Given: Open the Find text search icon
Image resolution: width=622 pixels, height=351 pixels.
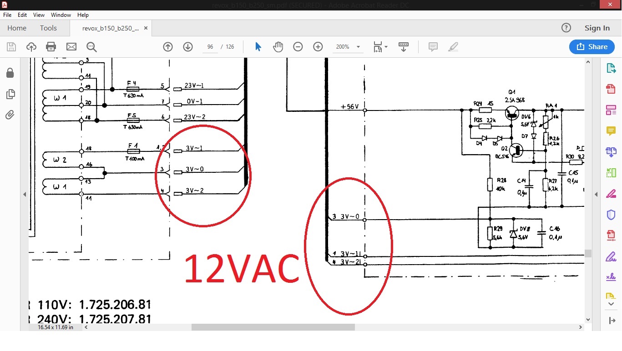Looking at the screenshot, I should point(91,47).
